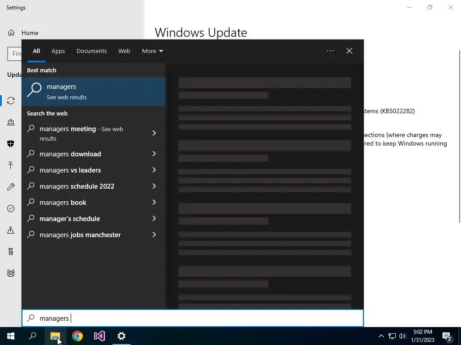Open Troubleshoot wrench icon in sidebar
Image resolution: width=461 pixels, height=345 pixels.
coord(11,187)
